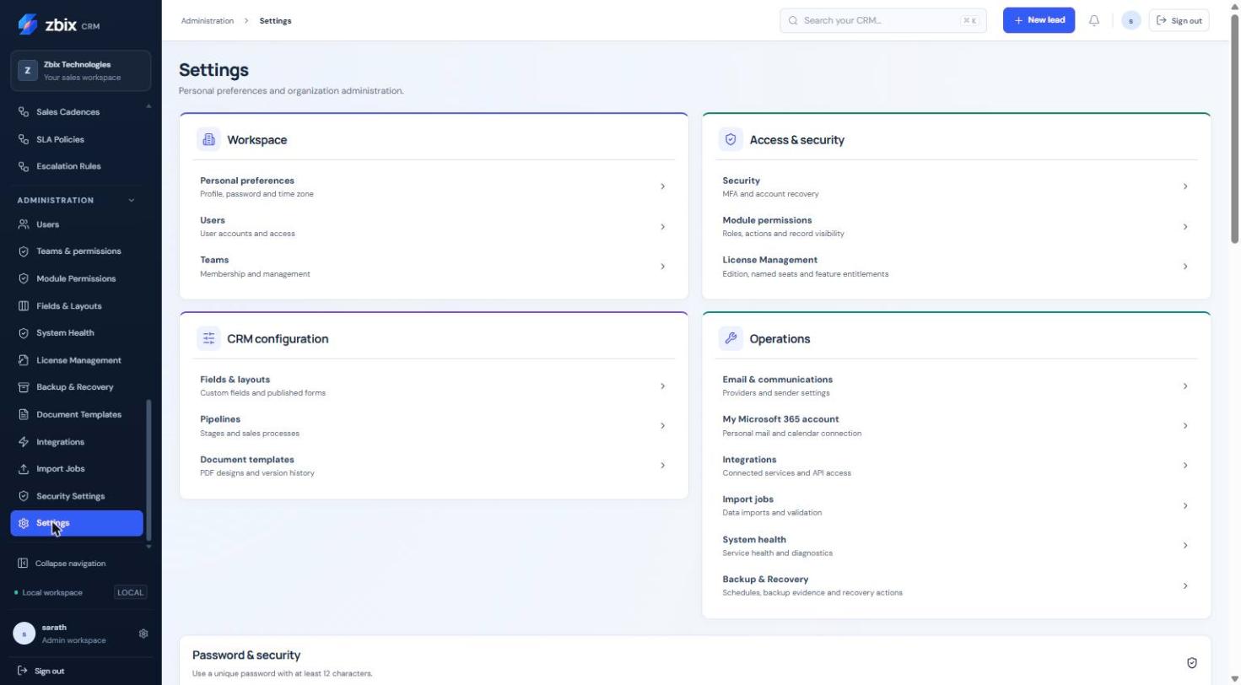Open Import jobs in Operations card
This screenshot has height=685, width=1241.
click(956, 505)
